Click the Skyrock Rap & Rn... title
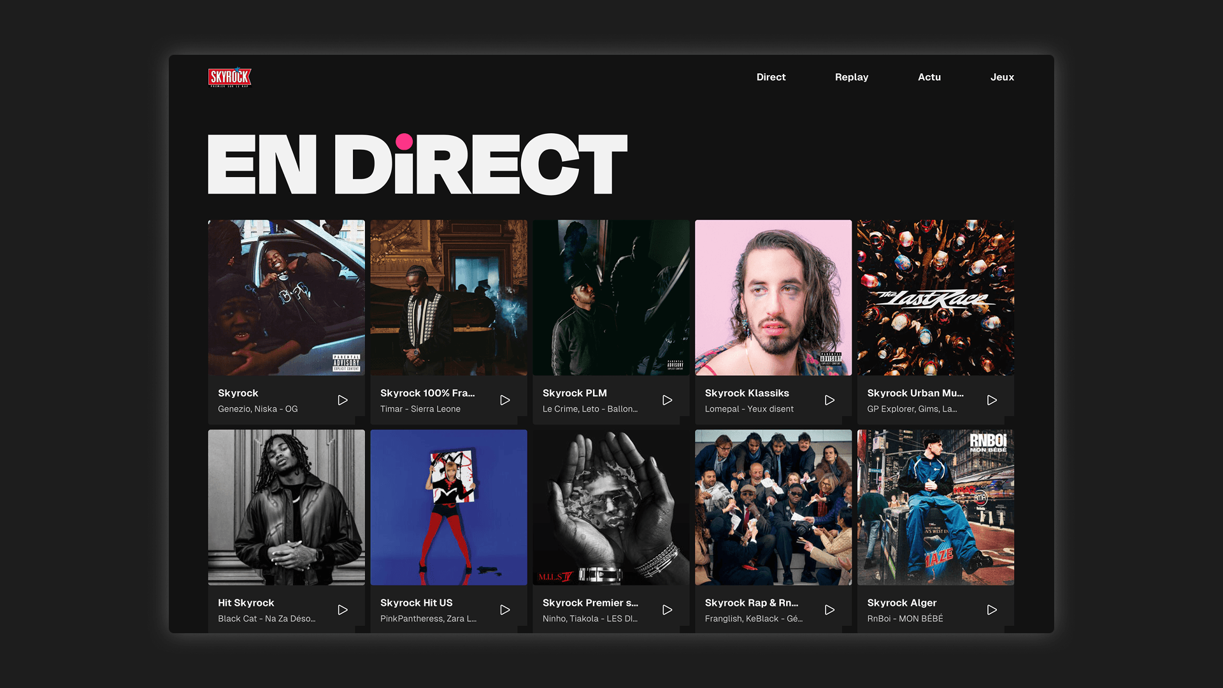 (x=752, y=603)
